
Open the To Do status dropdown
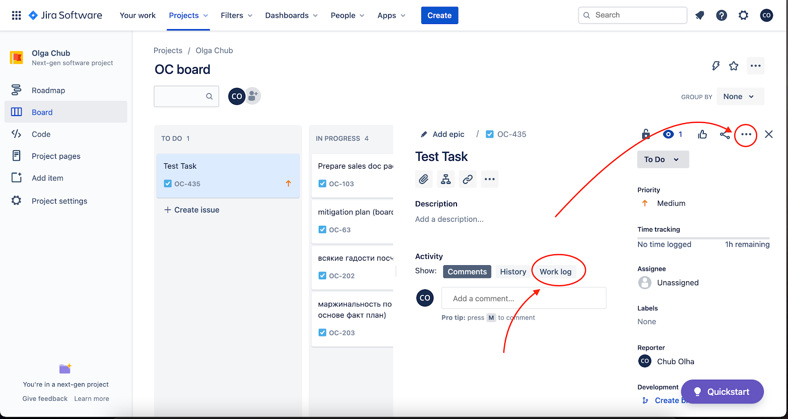[x=662, y=159]
